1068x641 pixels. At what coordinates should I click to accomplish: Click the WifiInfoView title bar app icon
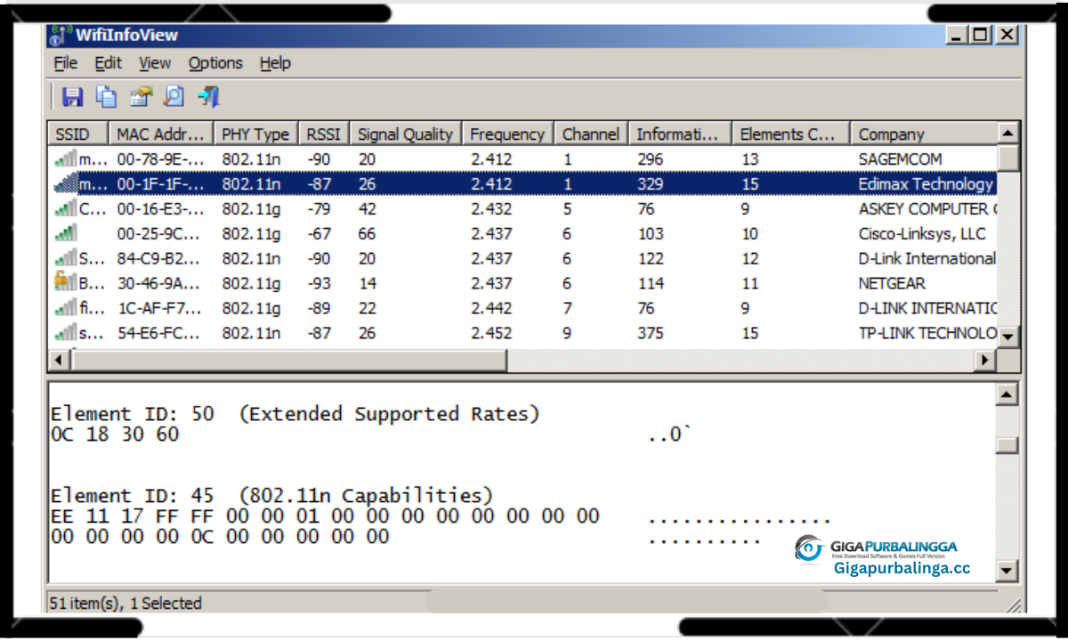(59, 36)
